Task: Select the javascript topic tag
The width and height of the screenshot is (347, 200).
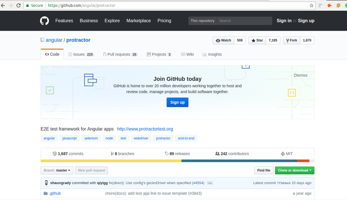Action: [69, 138]
